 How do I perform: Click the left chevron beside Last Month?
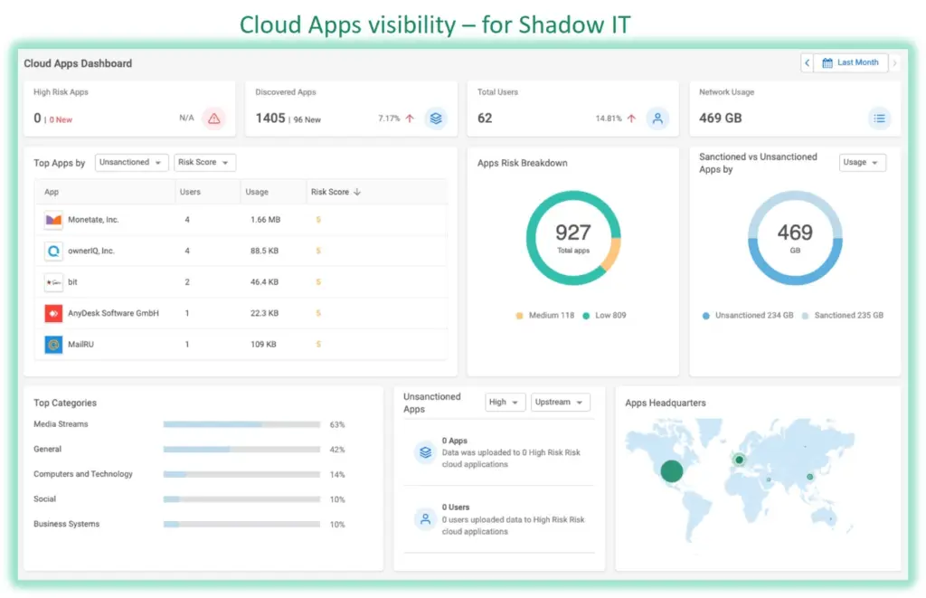(807, 62)
